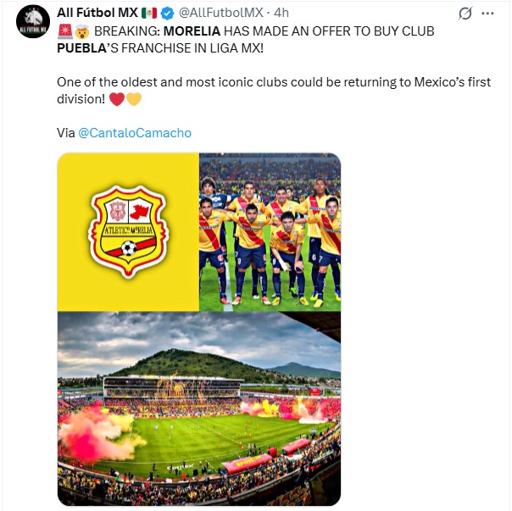Click the red siren emoji

64,31
